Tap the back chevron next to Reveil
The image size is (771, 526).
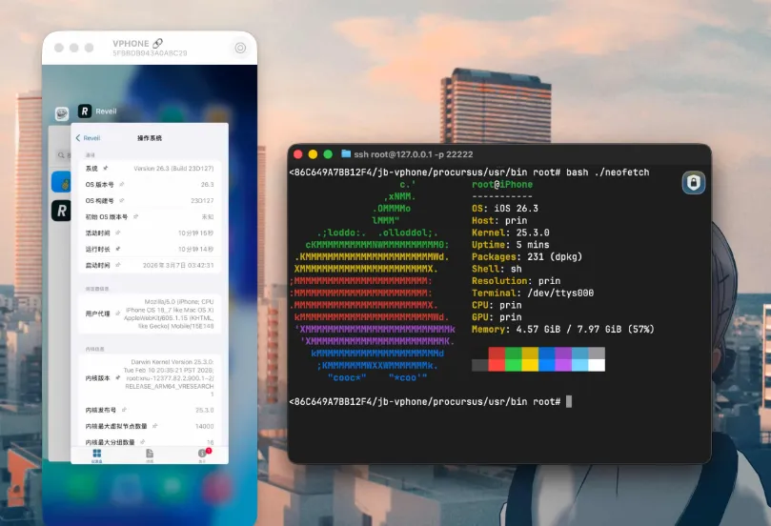click(78, 138)
